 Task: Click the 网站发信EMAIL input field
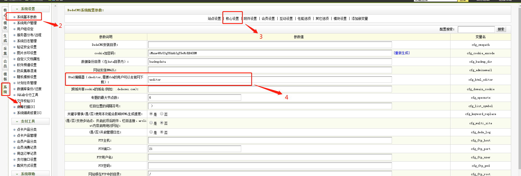(270, 70)
